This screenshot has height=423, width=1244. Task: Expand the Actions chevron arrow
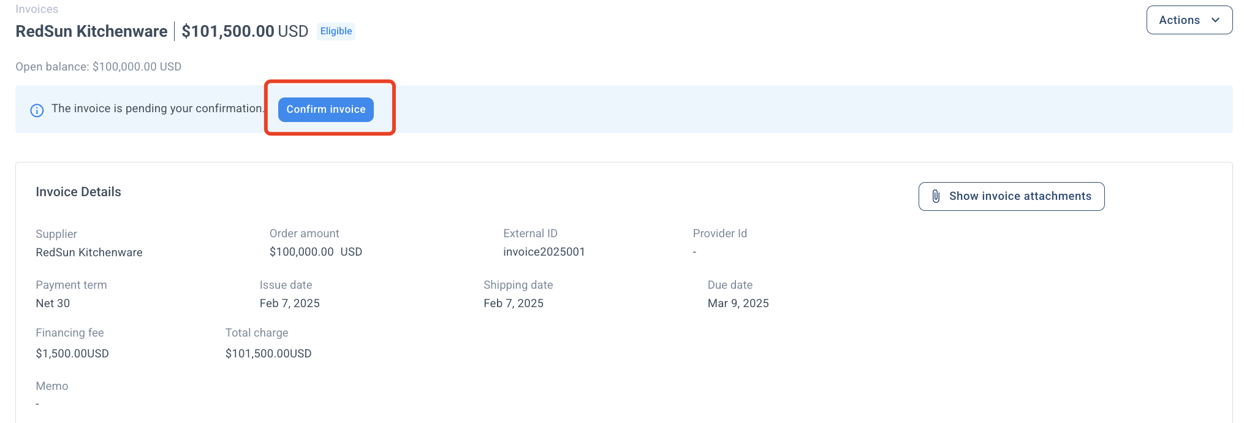(1215, 20)
